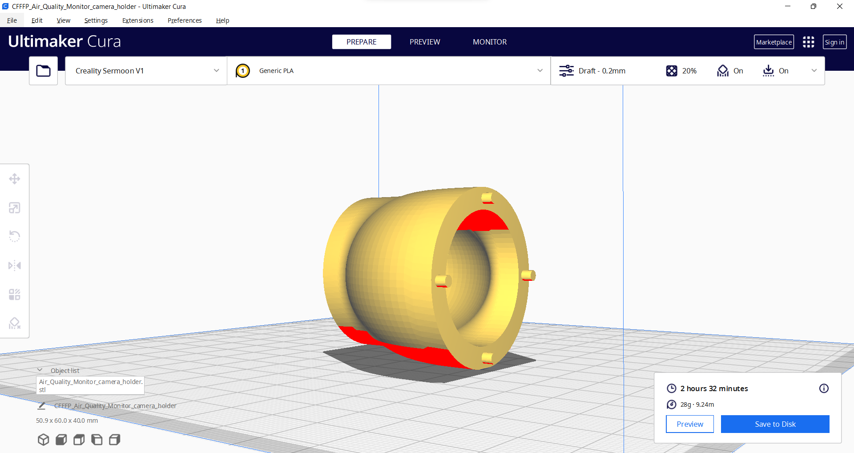
Task: Open the Extensions menu
Action: coord(137,20)
